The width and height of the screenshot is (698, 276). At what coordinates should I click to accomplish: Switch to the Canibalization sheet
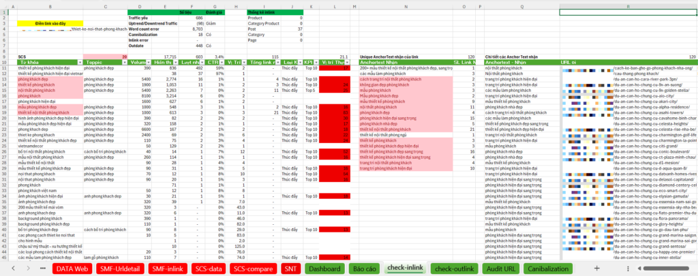tap(548, 269)
